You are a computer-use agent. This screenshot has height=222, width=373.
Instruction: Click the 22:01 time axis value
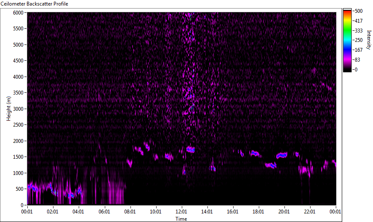coord(310,212)
